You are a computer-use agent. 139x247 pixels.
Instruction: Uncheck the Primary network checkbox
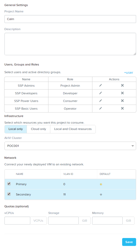tap(9, 184)
